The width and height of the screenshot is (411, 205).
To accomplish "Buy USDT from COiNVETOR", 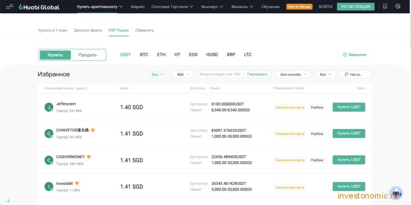I will click(349, 133).
